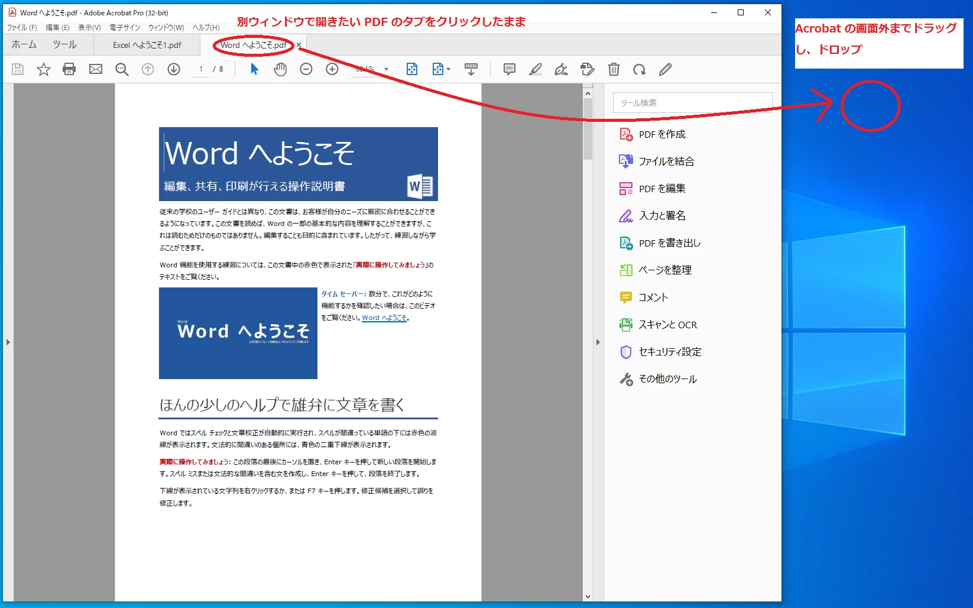
Task: Open the 表示 menu
Action: pos(89,28)
